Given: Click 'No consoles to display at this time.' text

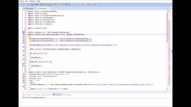Looking at the screenshot, I should click(x=34, y=97).
